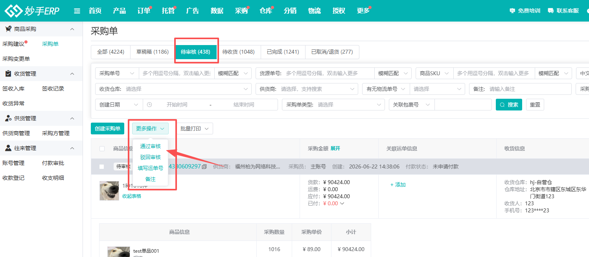Open the 产品 menu
This screenshot has height=257, width=589.
(120, 11)
